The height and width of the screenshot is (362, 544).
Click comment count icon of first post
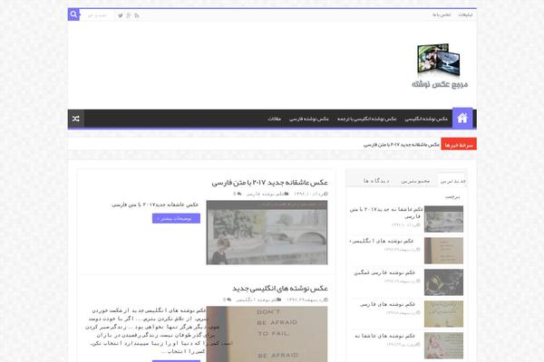click(x=238, y=194)
